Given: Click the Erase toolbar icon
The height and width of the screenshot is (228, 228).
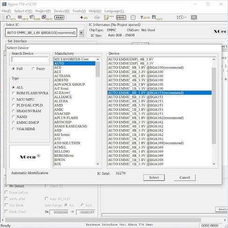Looking at the screenshot, I should (x=109, y=17).
